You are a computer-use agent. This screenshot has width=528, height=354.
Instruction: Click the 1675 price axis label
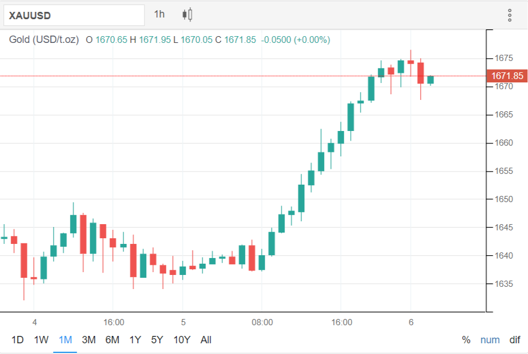point(503,58)
